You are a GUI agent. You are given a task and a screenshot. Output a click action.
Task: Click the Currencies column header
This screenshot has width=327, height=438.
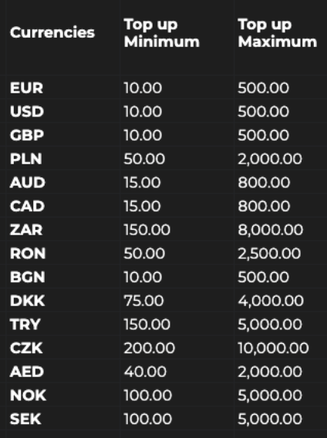tap(52, 32)
